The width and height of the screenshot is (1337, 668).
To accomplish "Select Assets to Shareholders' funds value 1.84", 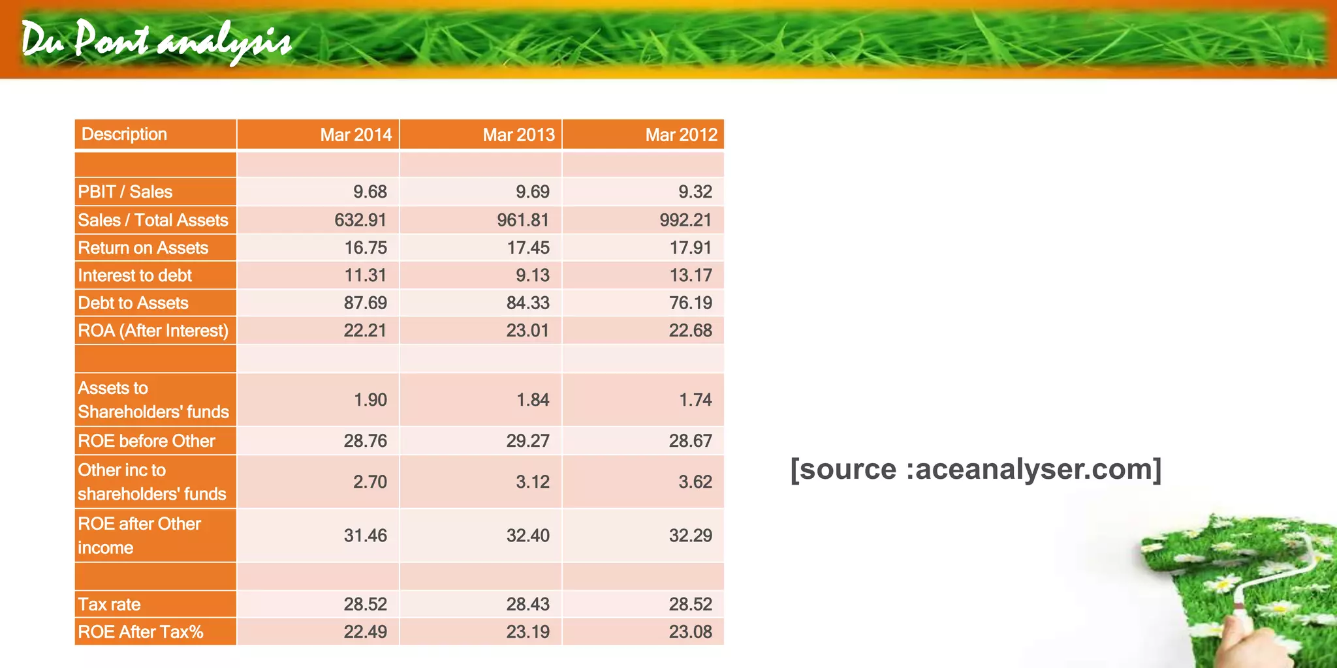I will (533, 400).
